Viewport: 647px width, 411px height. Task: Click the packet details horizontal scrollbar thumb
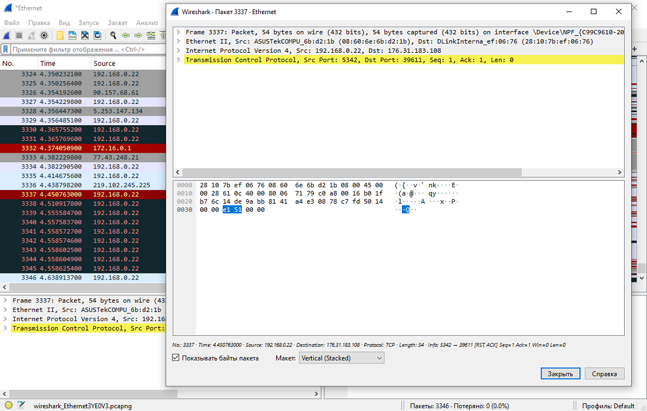(x=93, y=394)
